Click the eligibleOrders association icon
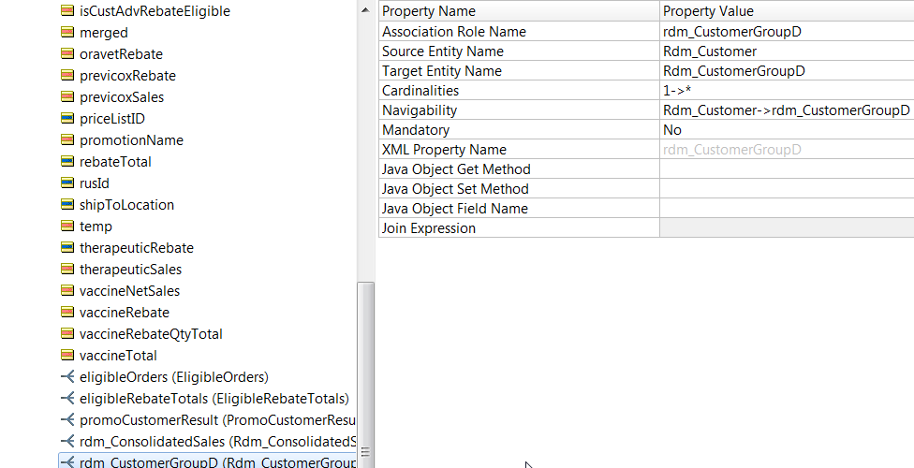This screenshot has width=914, height=468. (67, 377)
